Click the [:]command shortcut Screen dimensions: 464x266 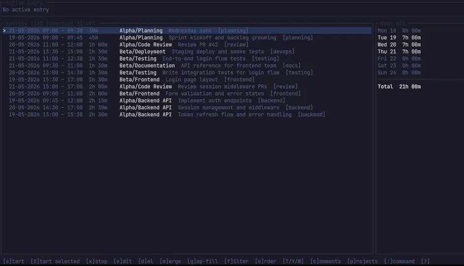(399, 261)
